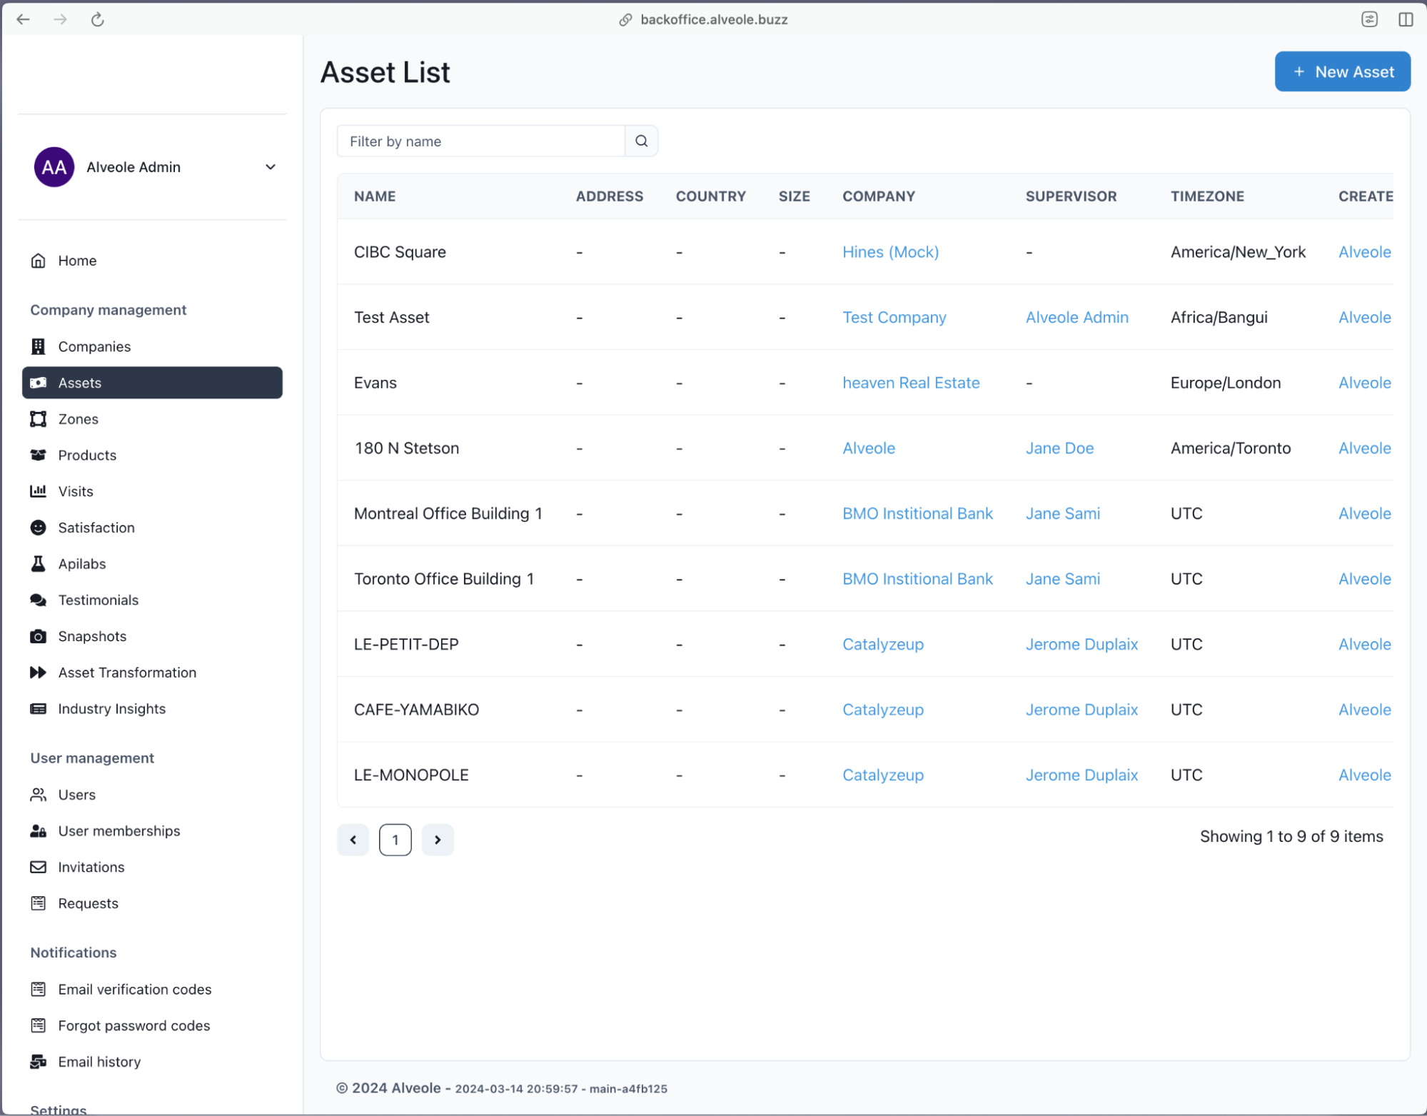Open User memberships menu item
The image size is (1427, 1116).
pyautogui.click(x=119, y=831)
